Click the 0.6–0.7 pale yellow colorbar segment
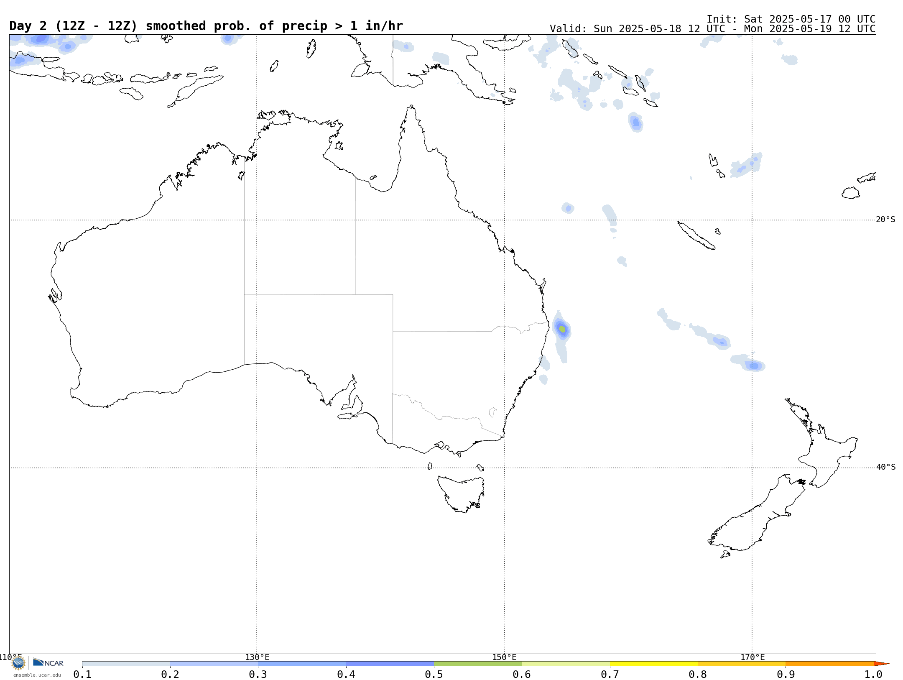 (566, 664)
